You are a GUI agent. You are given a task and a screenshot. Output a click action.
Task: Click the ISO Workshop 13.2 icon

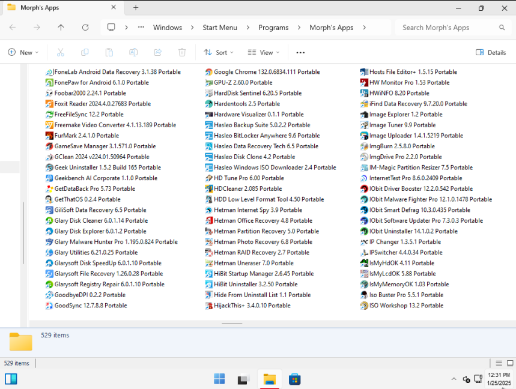point(364,306)
